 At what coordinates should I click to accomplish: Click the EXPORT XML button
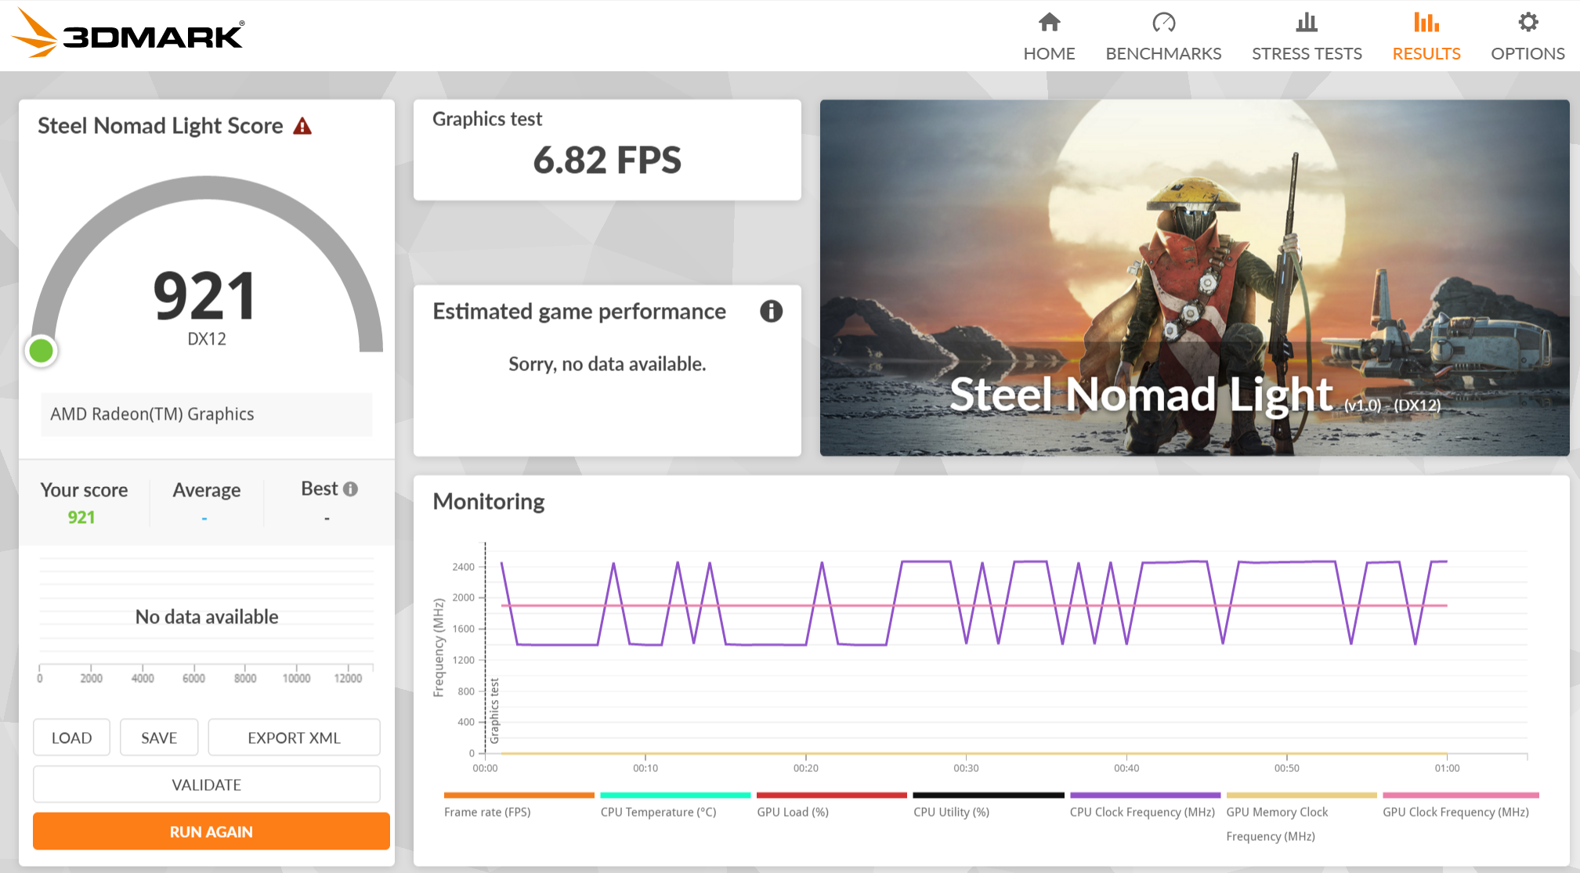point(294,738)
